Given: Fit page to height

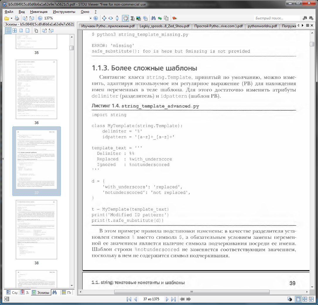Looking at the screenshot, I should coord(117,18).
